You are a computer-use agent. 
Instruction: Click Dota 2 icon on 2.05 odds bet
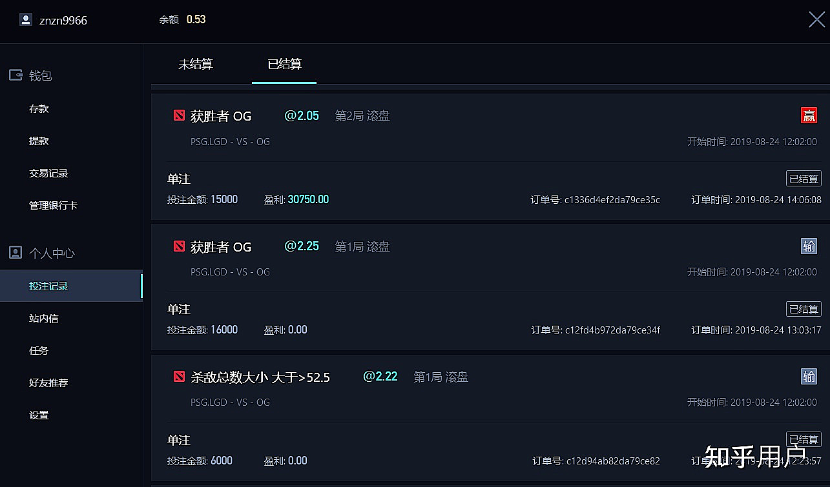click(179, 116)
